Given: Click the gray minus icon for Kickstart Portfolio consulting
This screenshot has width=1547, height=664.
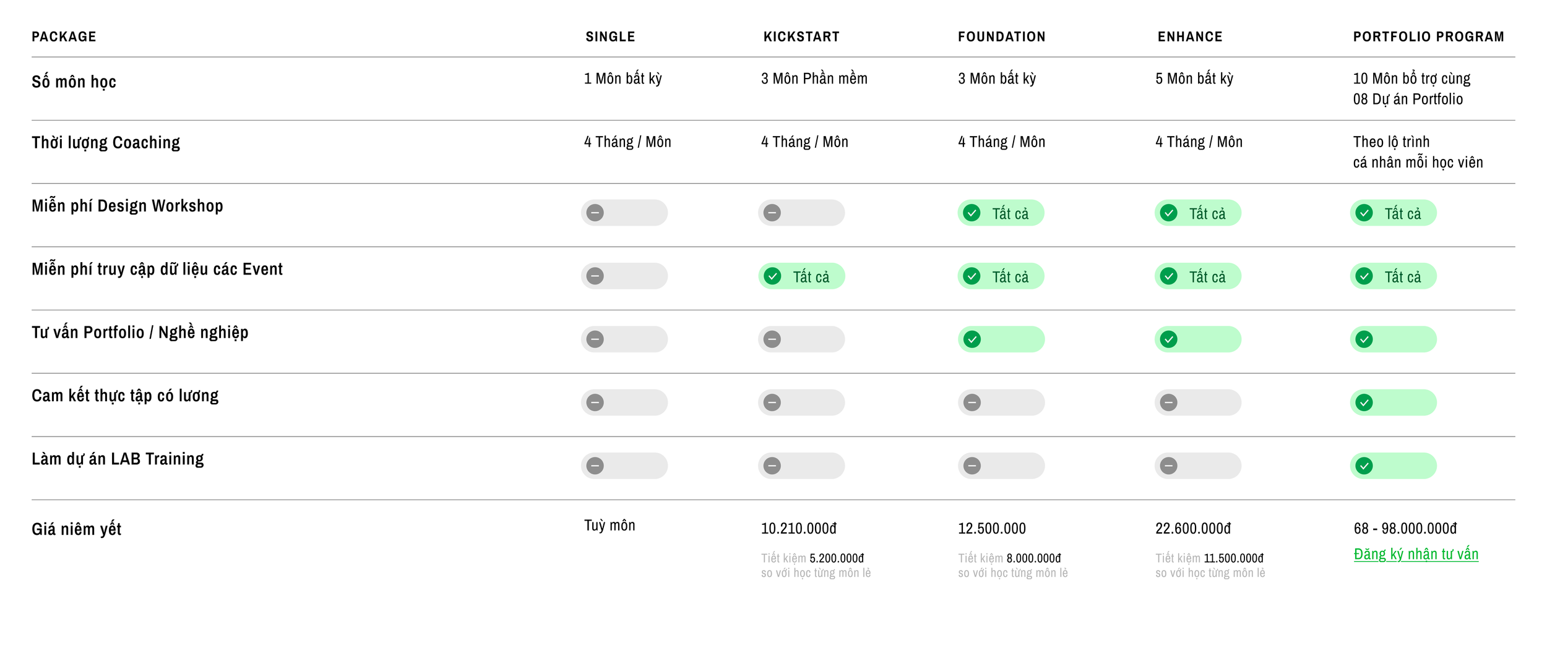Looking at the screenshot, I should coord(772,339).
